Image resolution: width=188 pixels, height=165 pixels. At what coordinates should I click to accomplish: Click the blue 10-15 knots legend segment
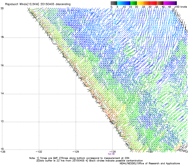(127, 3)
